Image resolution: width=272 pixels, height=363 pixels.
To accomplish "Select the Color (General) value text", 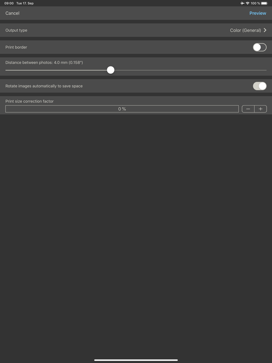I will 245,30.
